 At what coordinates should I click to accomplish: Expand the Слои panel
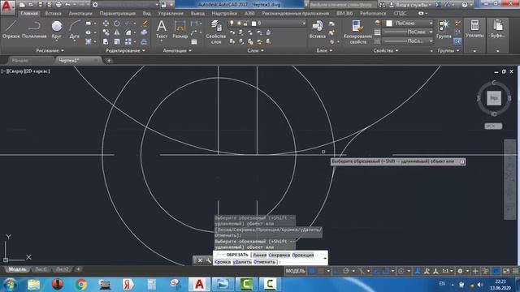[x=255, y=50]
